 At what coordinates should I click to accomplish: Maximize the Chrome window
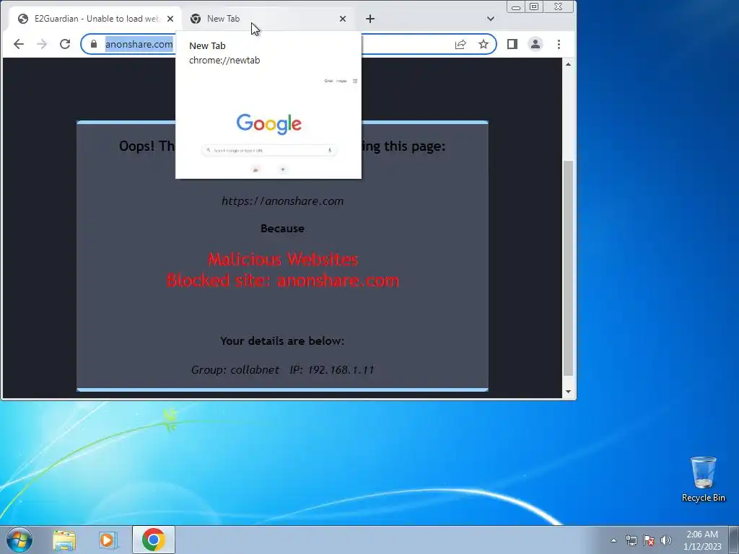pos(534,6)
